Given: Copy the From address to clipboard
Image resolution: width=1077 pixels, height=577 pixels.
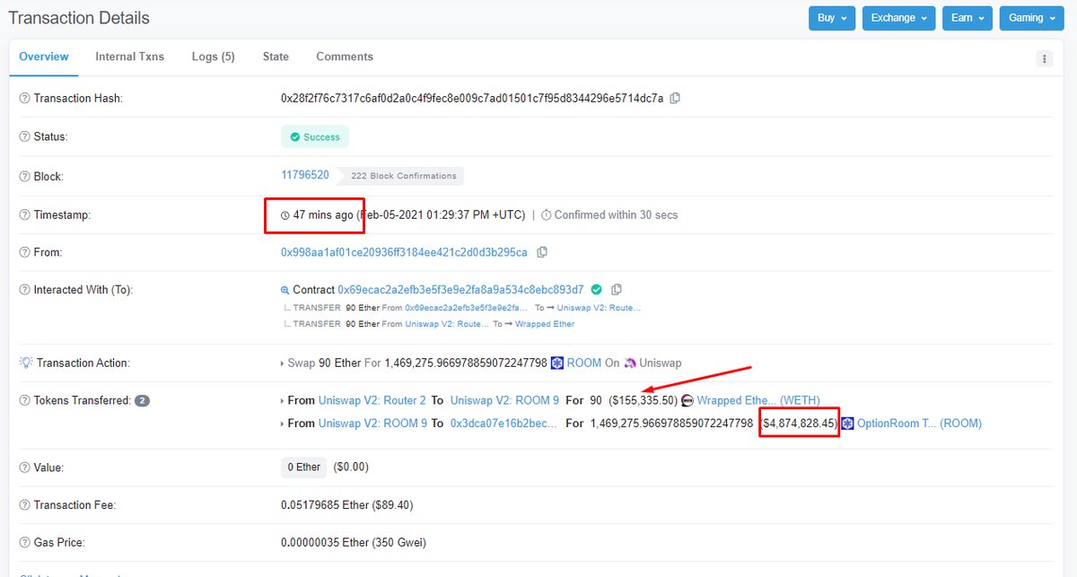Looking at the screenshot, I should 542,252.
